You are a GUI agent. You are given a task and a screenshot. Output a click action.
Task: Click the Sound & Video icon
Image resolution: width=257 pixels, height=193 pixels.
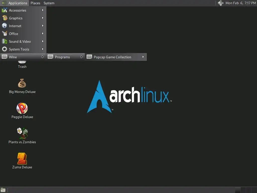pyautogui.click(x=5, y=41)
